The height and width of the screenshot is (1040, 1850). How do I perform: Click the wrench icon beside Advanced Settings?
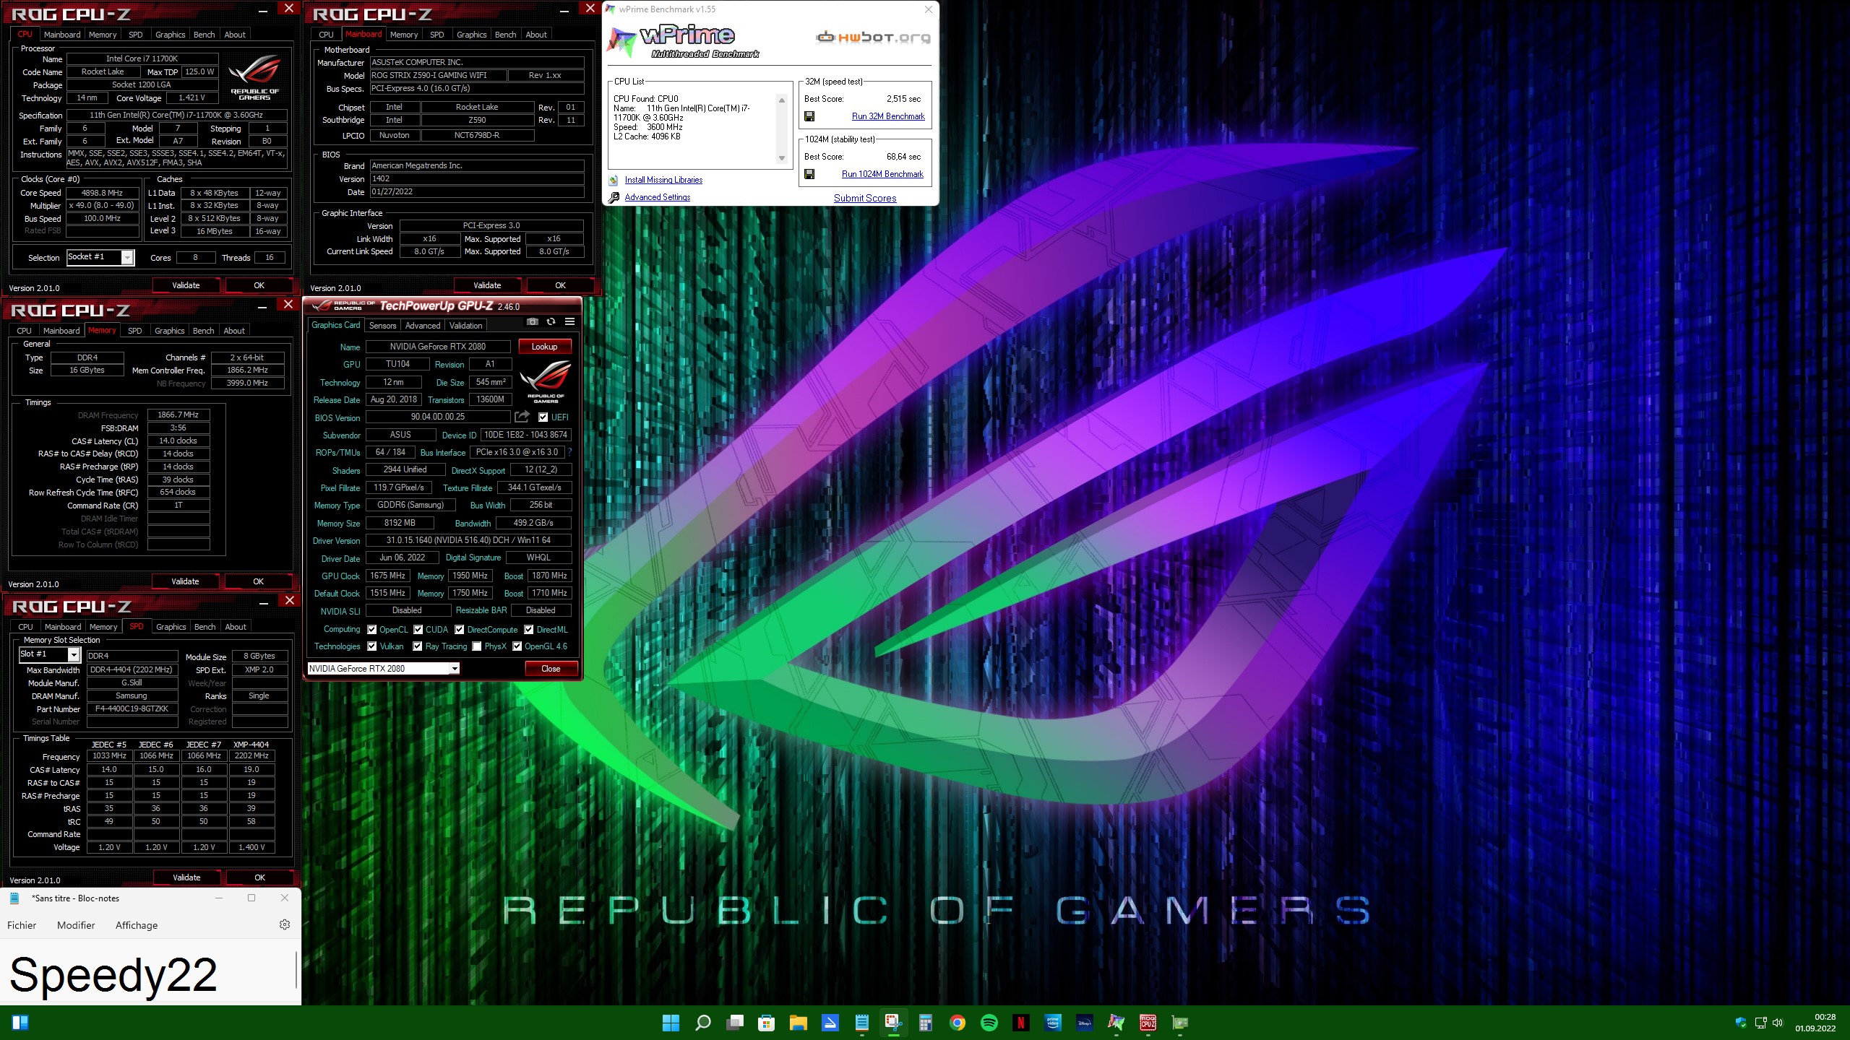pos(614,197)
